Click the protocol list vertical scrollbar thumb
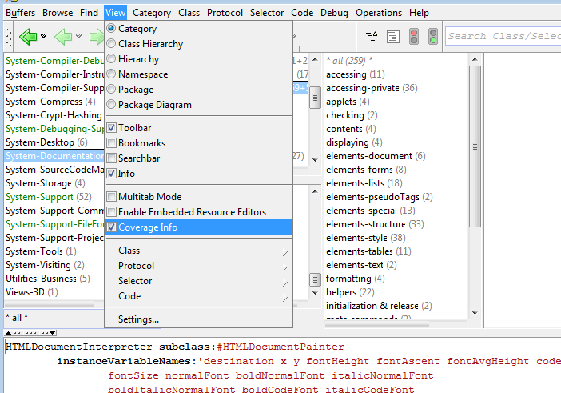The width and height of the screenshot is (561, 393). pyautogui.click(x=475, y=146)
